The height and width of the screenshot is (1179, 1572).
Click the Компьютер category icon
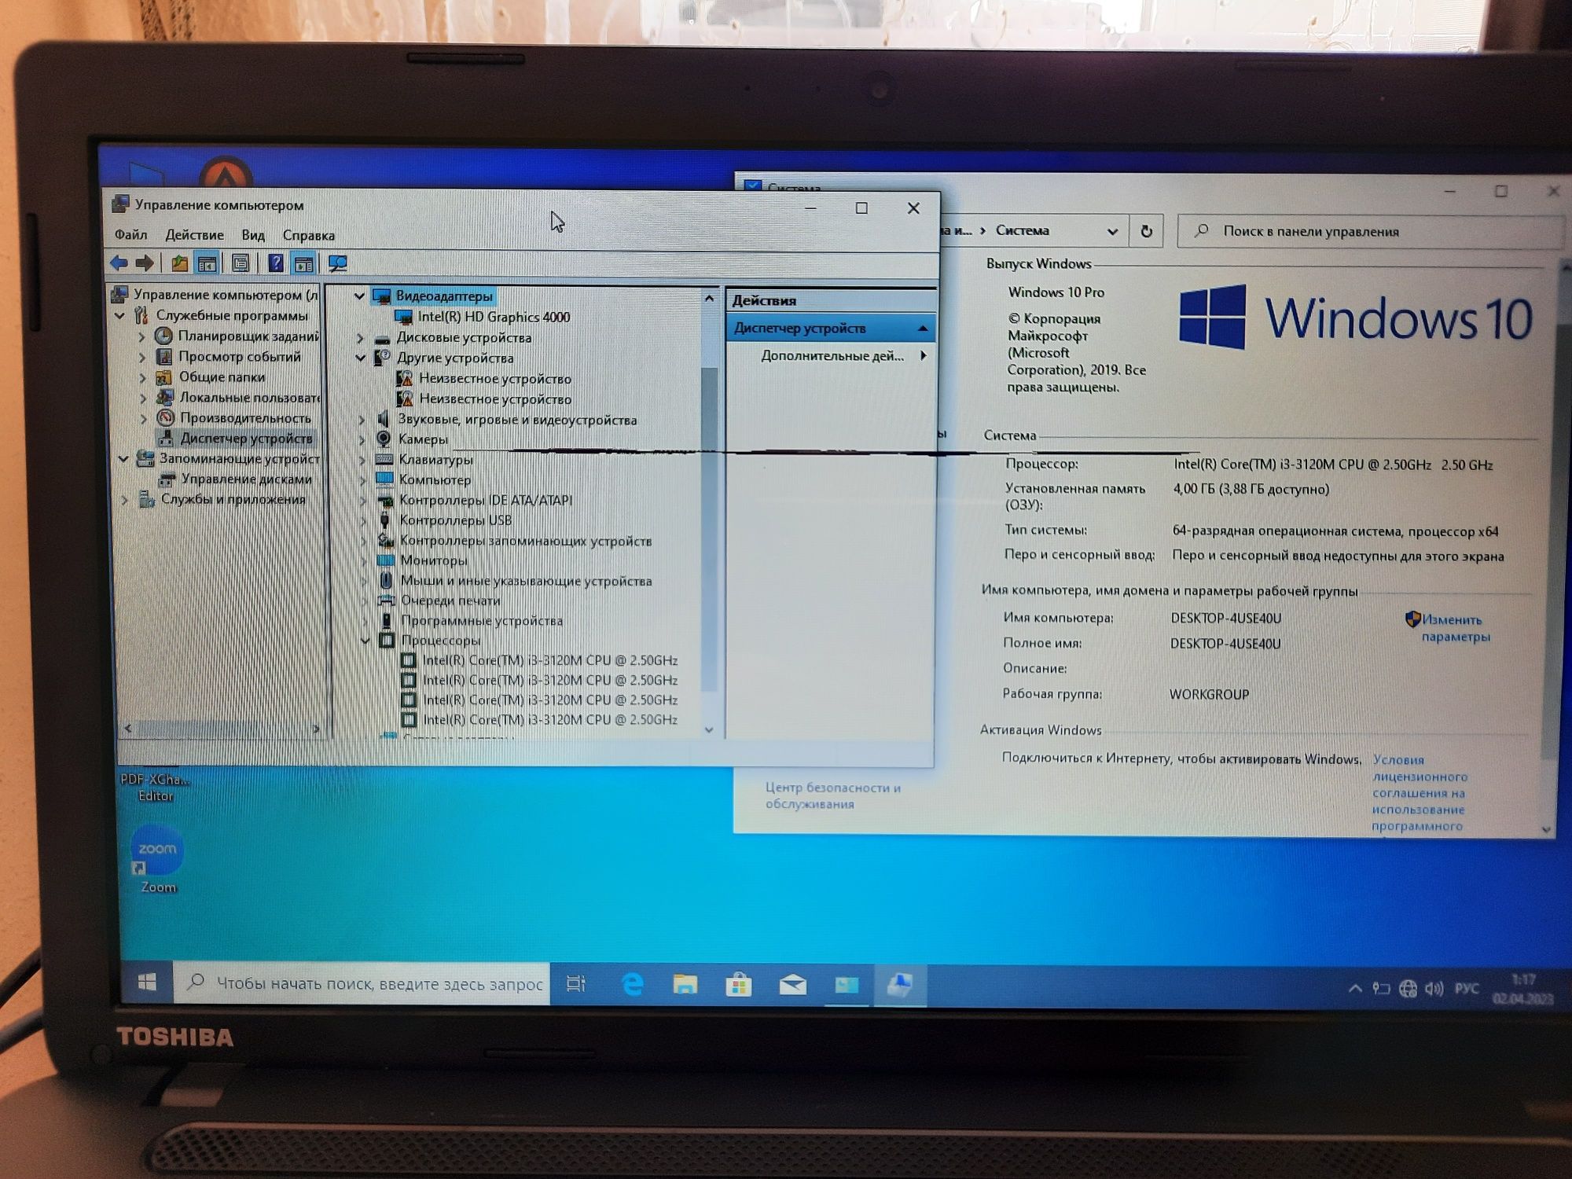pos(384,479)
